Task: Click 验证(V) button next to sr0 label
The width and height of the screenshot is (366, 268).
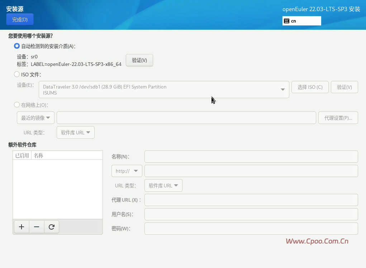Action: 139,60
